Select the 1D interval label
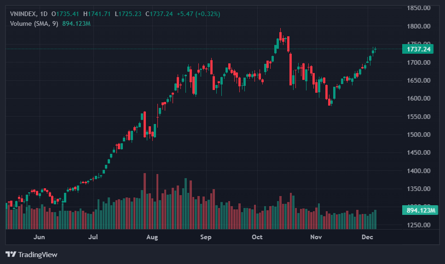Viewport: 445px width, 264px height. coord(44,14)
